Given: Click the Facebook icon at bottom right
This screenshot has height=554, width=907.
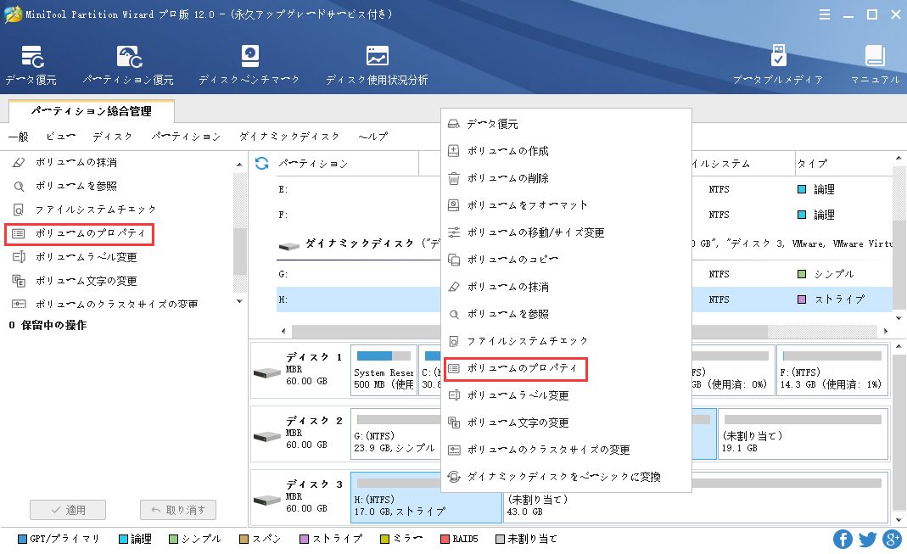Looking at the screenshot, I should [843, 539].
